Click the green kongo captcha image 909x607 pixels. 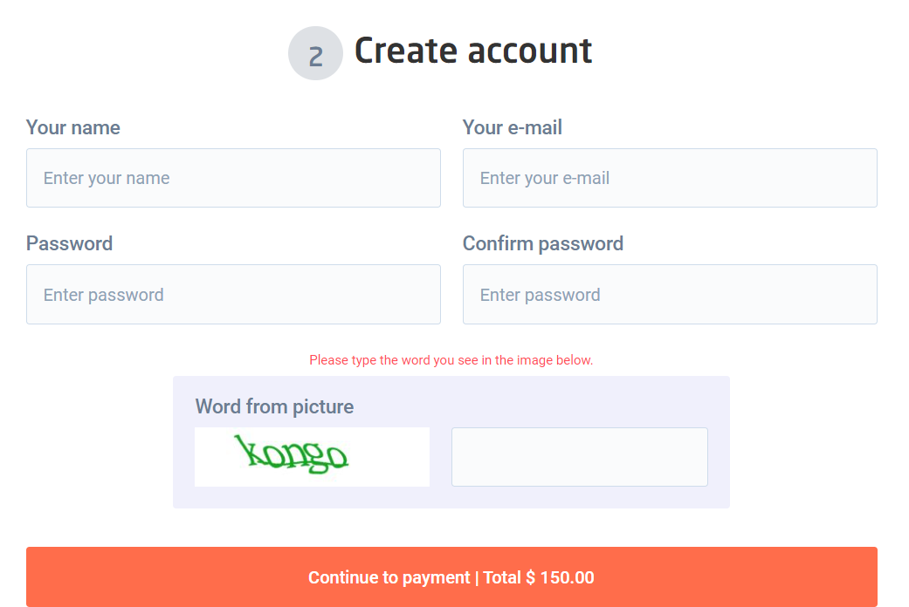pyautogui.click(x=312, y=457)
